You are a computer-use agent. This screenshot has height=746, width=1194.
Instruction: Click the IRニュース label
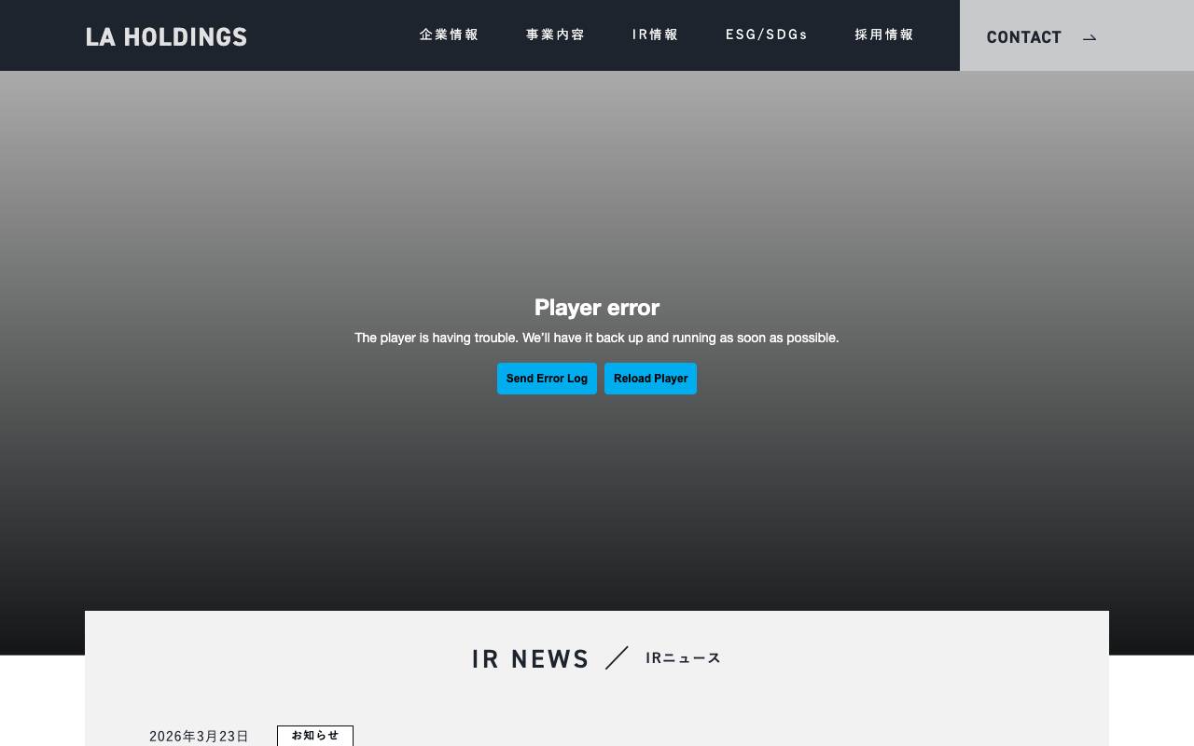[683, 658]
